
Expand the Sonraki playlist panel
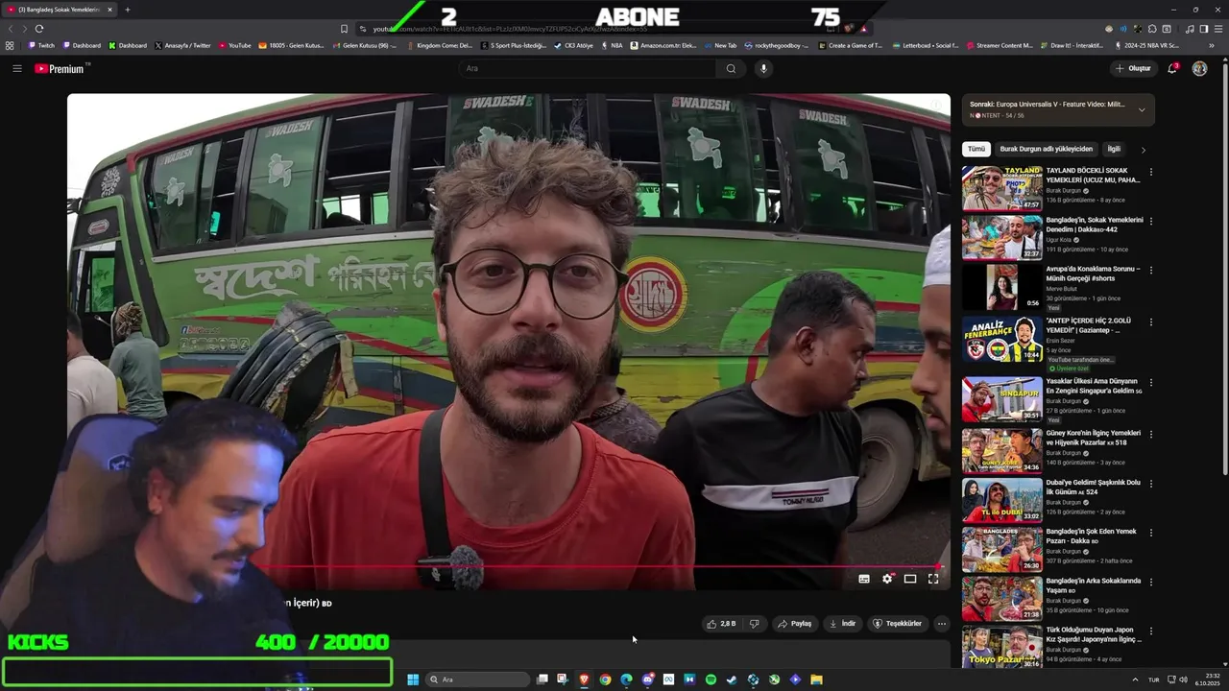pos(1142,109)
